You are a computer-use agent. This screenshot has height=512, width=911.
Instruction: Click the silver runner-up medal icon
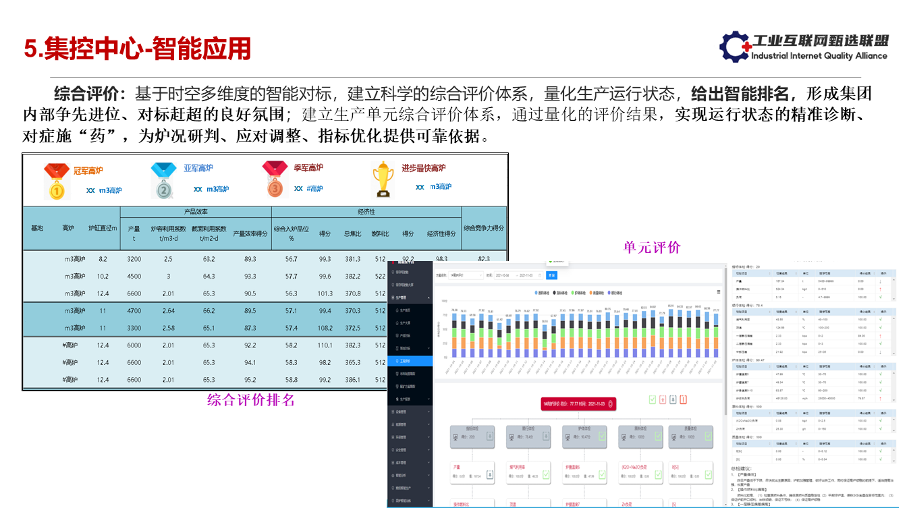point(164,181)
